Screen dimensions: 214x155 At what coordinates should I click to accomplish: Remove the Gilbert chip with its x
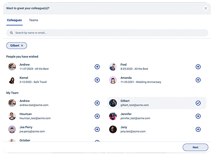tap(22, 46)
